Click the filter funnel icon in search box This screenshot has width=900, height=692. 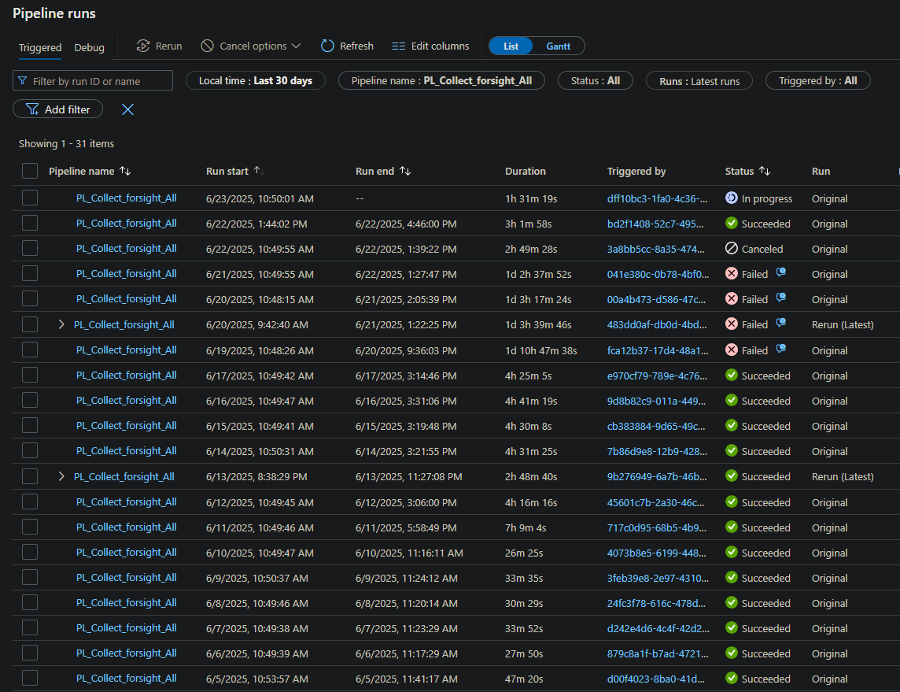22,81
